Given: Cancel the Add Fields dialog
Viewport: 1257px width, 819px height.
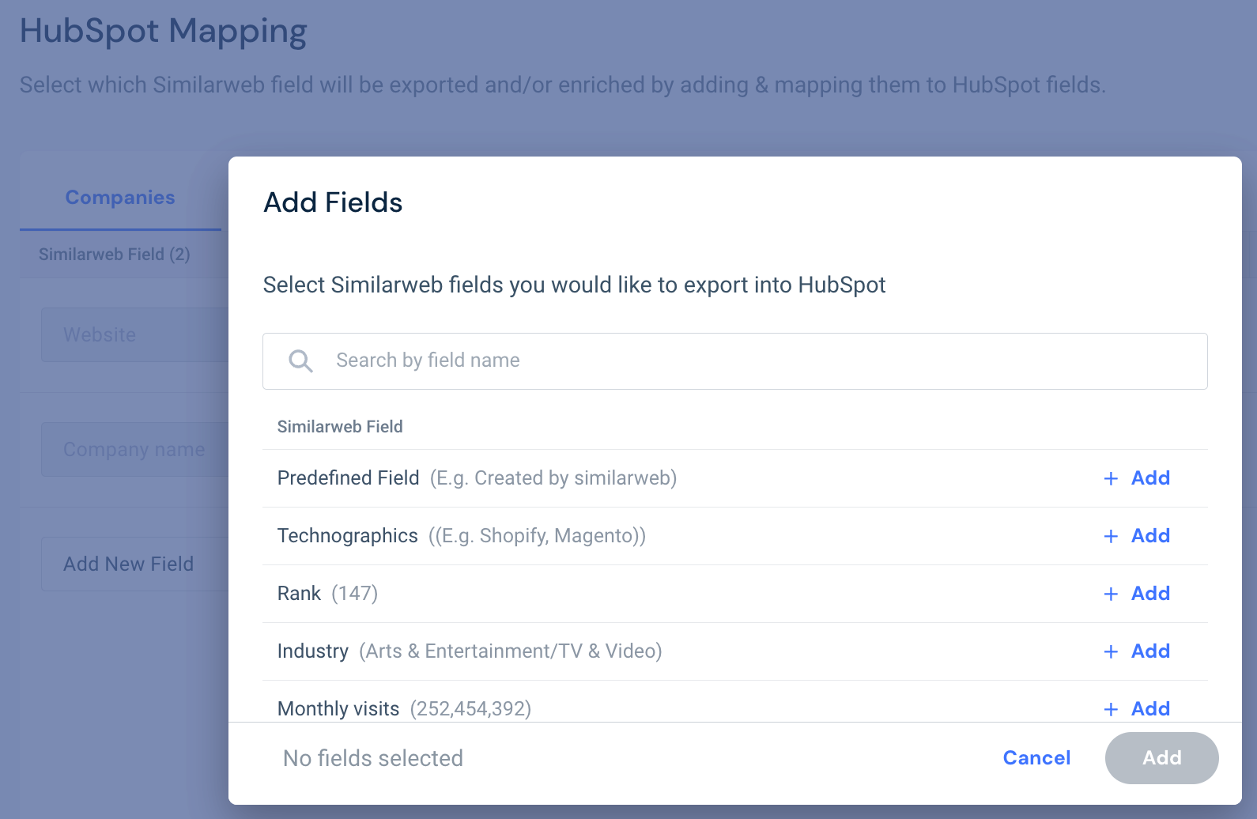Looking at the screenshot, I should click(1036, 758).
